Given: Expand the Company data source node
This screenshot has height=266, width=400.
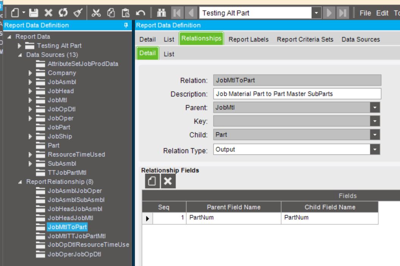Looking at the screenshot, I should (x=30, y=73).
